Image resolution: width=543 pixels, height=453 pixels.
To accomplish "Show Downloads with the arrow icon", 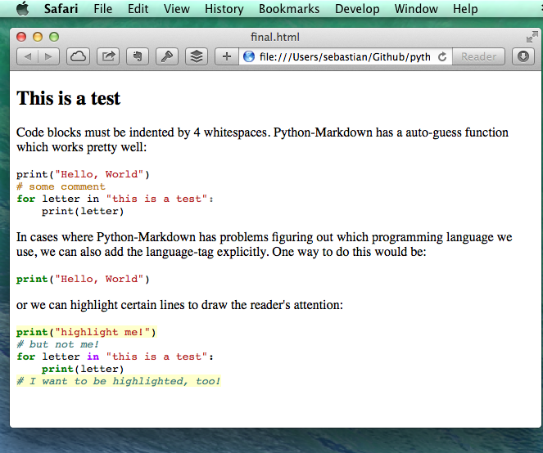I will (523, 56).
